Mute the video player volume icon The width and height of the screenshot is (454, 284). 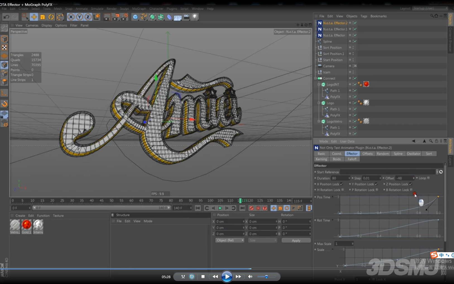pos(250,277)
